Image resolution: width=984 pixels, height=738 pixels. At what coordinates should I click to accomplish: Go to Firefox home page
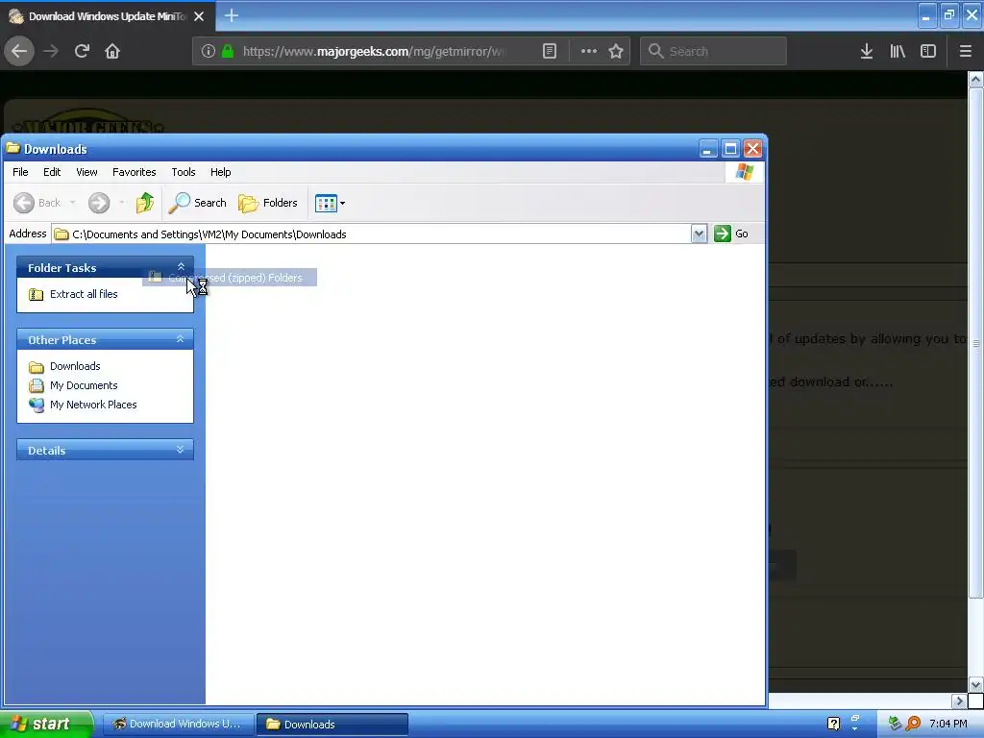(x=112, y=51)
